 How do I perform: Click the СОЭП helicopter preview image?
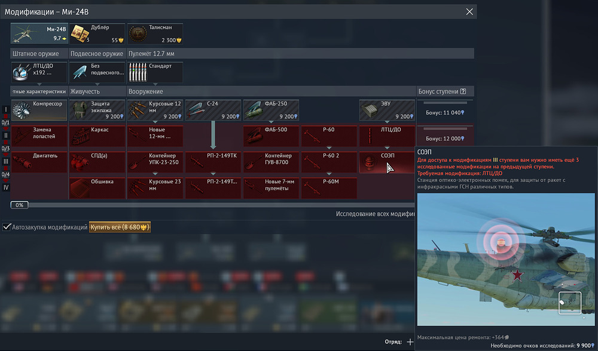[x=506, y=259]
